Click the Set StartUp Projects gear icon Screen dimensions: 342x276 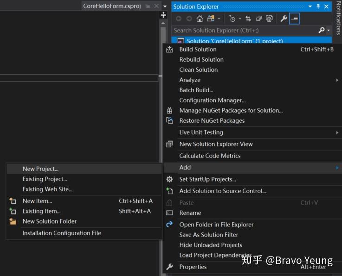[x=169, y=179]
